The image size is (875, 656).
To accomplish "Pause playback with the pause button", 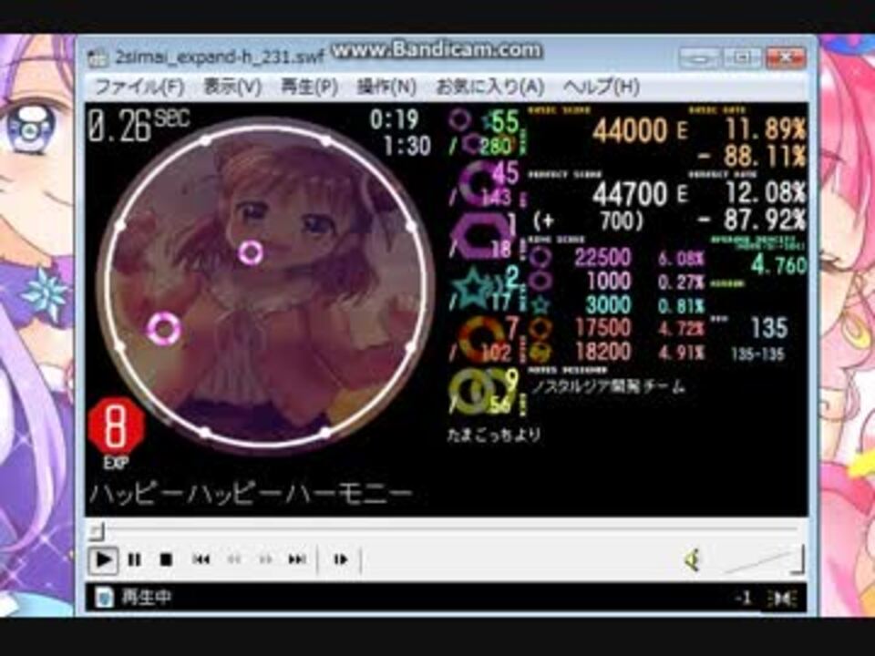I will click(x=135, y=559).
